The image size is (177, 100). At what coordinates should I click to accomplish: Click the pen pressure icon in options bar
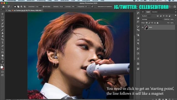[x=92, y=7]
